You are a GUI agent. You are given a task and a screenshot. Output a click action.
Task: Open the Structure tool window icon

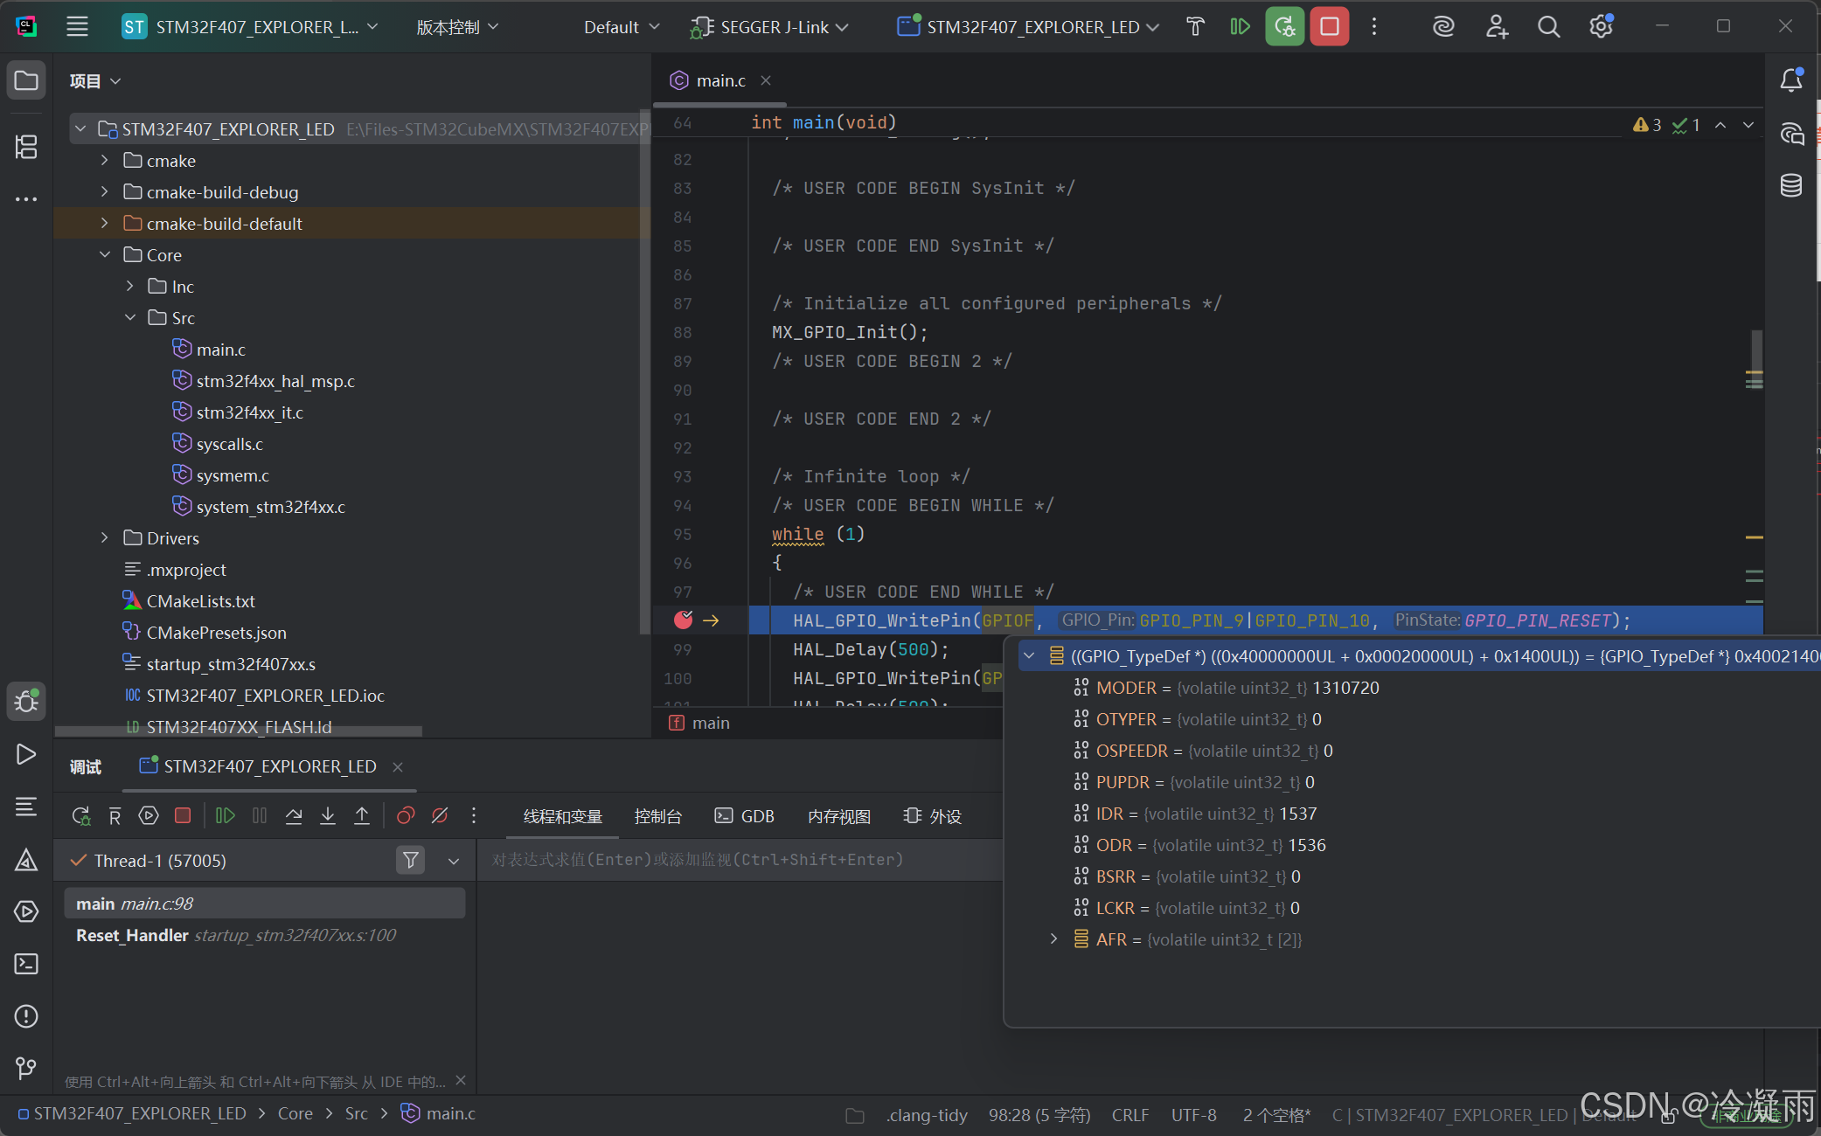[26, 146]
